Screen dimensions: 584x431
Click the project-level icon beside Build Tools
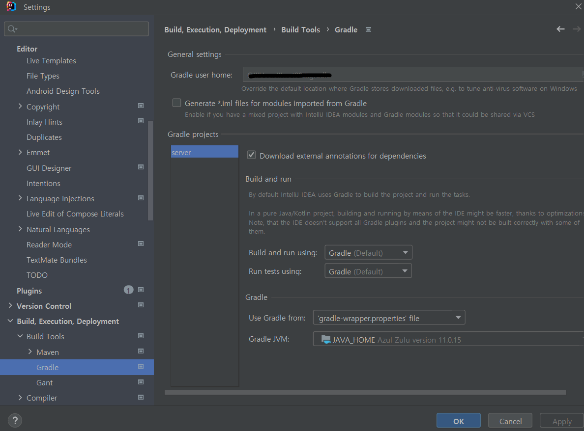click(x=141, y=336)
